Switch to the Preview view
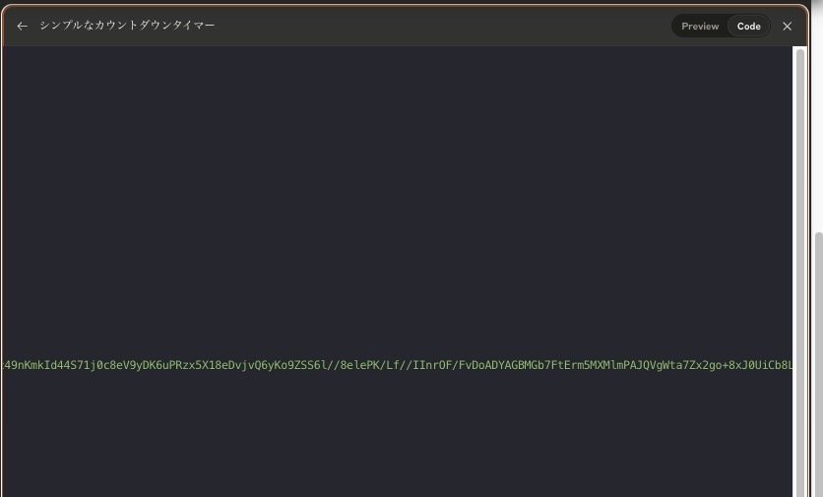This screenshot has height=497, width=823. coord(700,27)
